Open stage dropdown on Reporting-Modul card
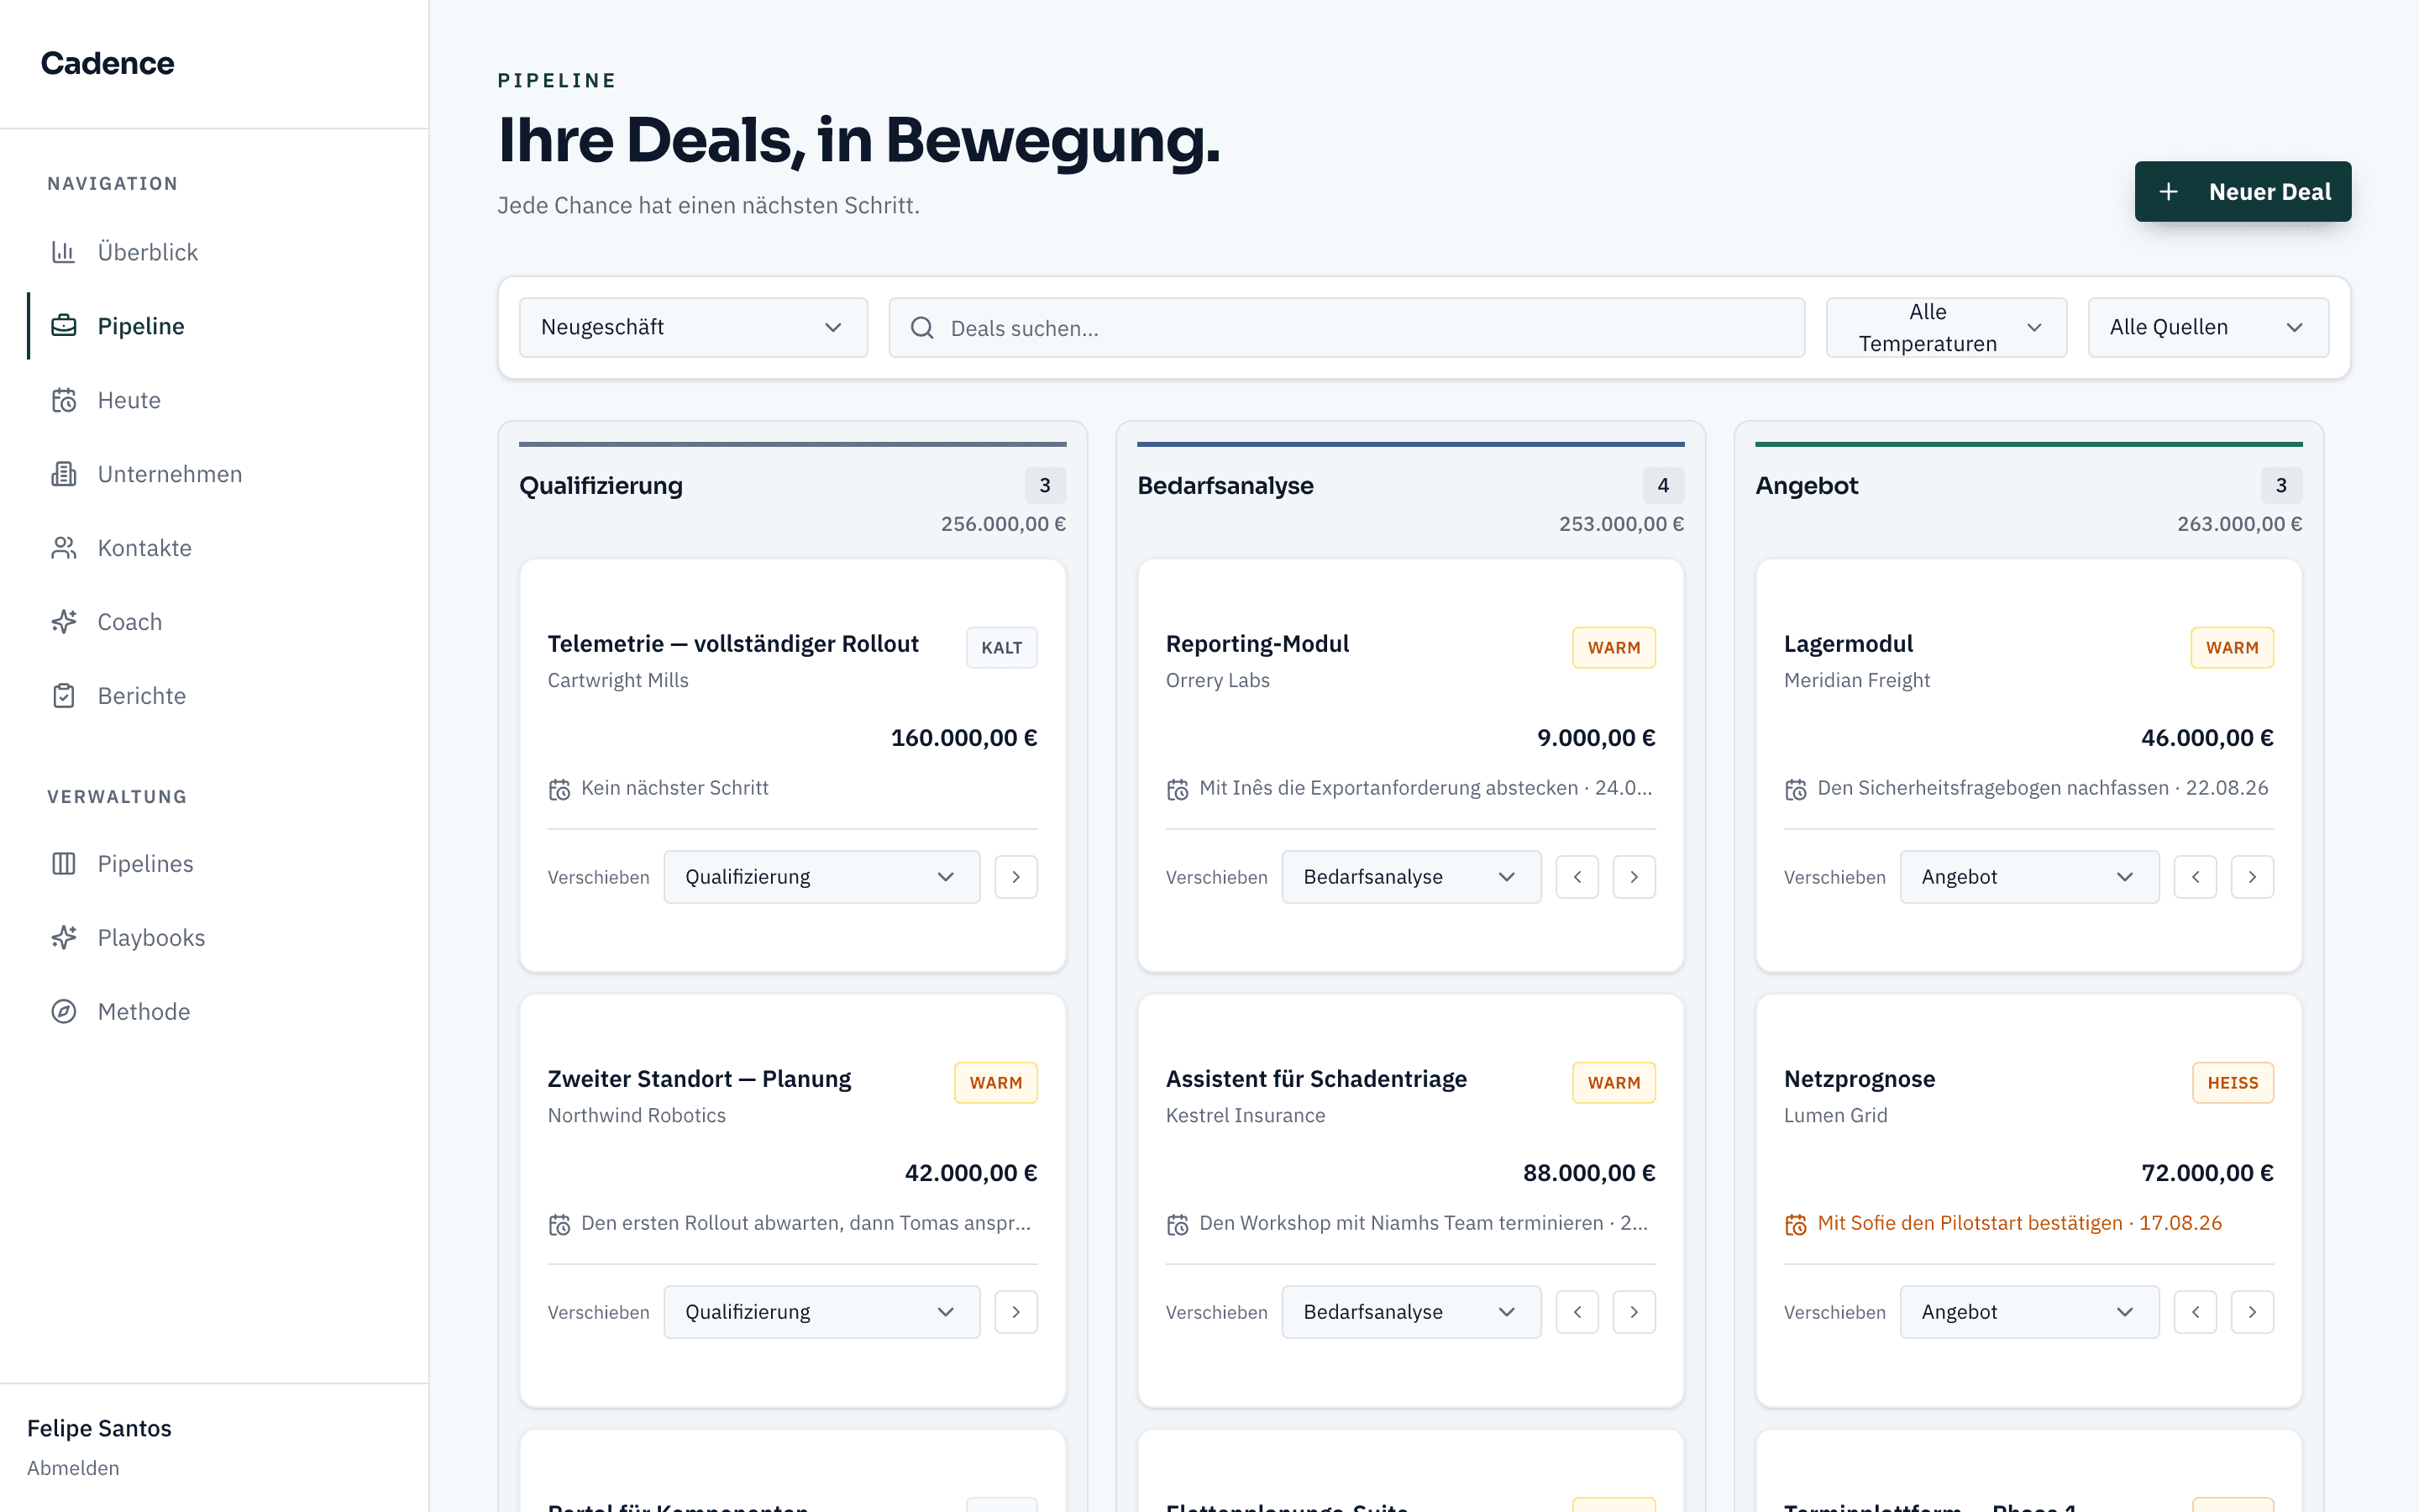2419x1512 pixels. tap(1411, 877)
